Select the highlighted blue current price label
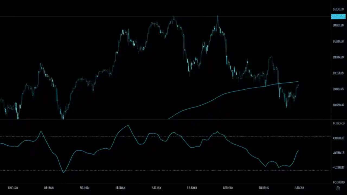This screenshot has height=195, width=347. coord(338,17)
